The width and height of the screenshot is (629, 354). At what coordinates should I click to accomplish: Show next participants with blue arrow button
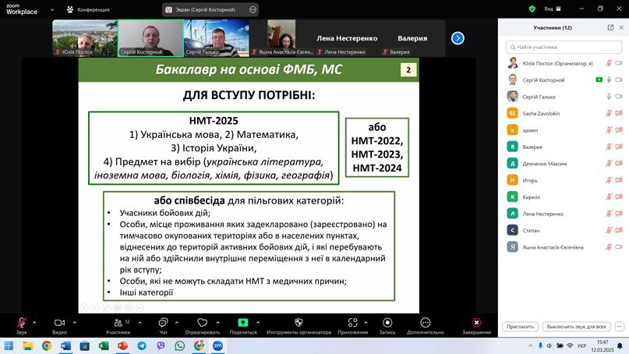[x=458, y=38]
